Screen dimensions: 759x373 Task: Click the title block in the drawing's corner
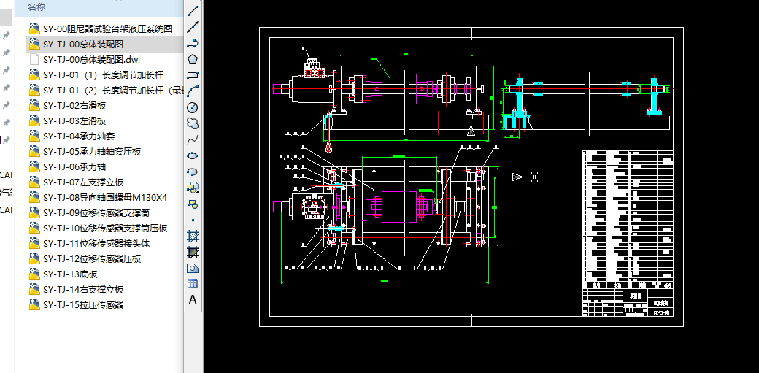point(628,303)
